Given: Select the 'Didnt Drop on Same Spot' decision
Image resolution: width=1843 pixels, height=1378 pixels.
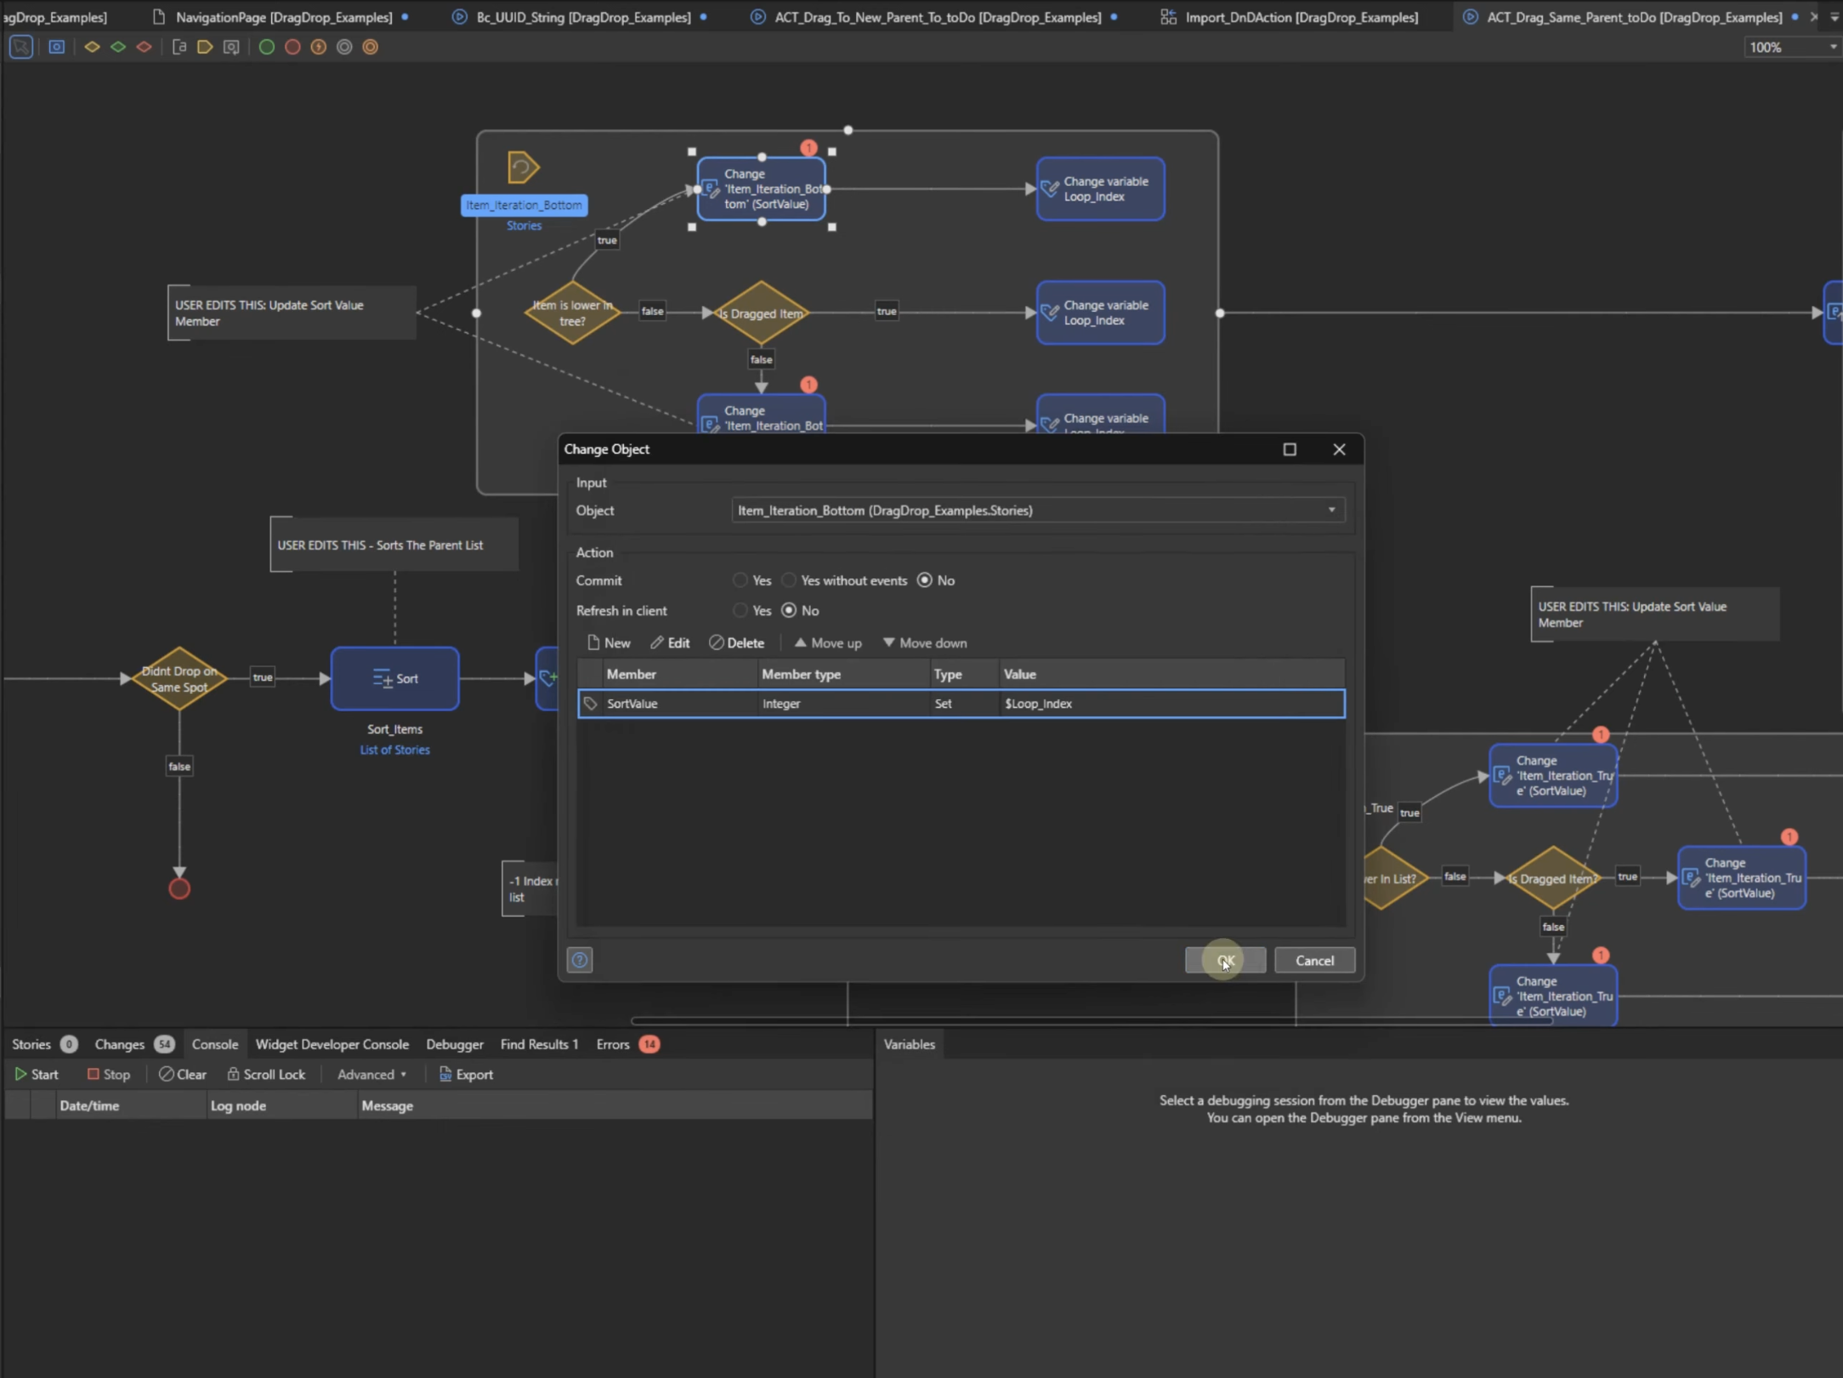Looking at the screenshot, I should [x=179, y=678].
